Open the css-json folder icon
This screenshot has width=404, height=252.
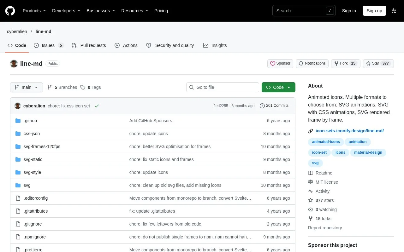point(18,134)
